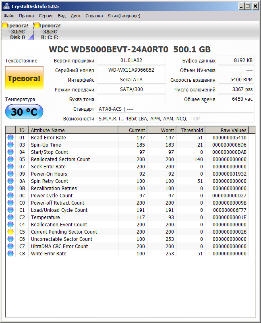Screen dimensions: 261x323
Task: Click the interface field Serial ATA
Action: pos(131,79)
